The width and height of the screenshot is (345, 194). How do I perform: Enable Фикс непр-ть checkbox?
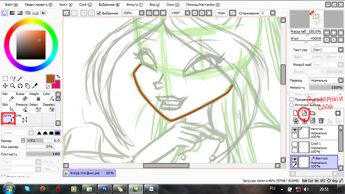(x=292, y=94)
